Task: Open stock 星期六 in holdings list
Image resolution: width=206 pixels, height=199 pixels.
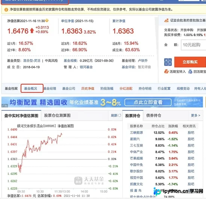Action: point(135,139)
